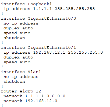Viewport: 110px width, 107px height.
Task: Click 'interface GigabitEthernet0/0' line
Action: point(38,19)
